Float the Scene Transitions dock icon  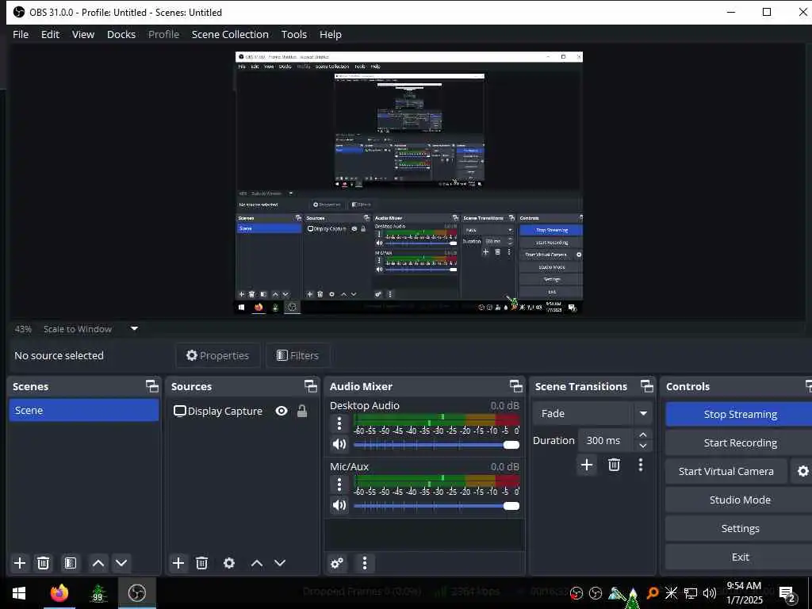[x=647, y=386]
